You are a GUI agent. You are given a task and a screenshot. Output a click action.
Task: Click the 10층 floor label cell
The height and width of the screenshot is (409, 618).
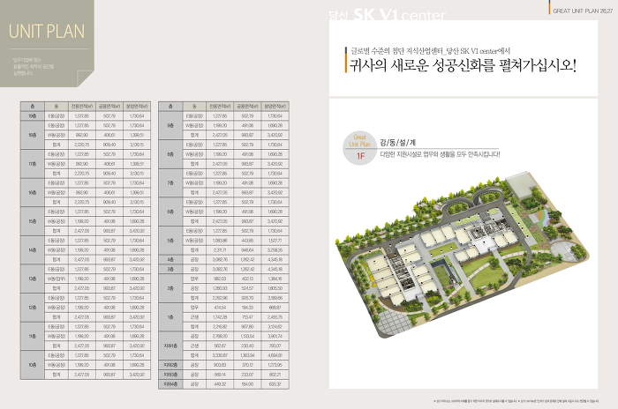pyautogui.click(x=33, y=365)
